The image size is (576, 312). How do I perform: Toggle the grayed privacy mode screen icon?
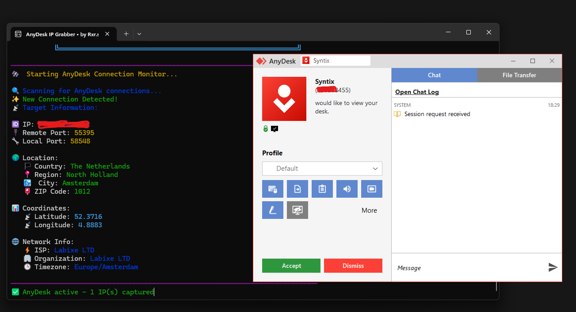[298, 210]
